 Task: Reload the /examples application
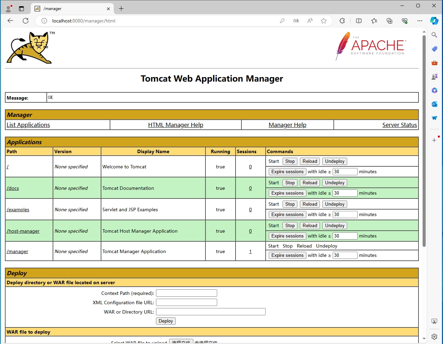[310, 204]
